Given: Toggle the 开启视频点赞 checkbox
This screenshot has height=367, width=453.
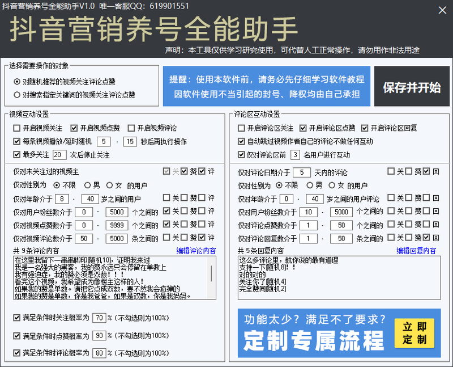Looking at the screenshot, I should (x=74, y=128).
